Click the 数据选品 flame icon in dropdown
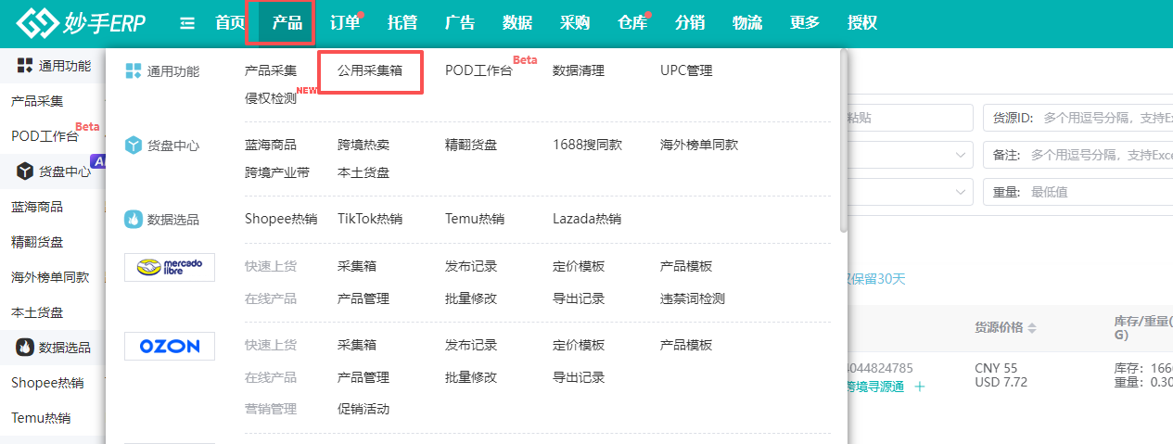This screenshot has height=444, width=1173. tap(133, 220)
